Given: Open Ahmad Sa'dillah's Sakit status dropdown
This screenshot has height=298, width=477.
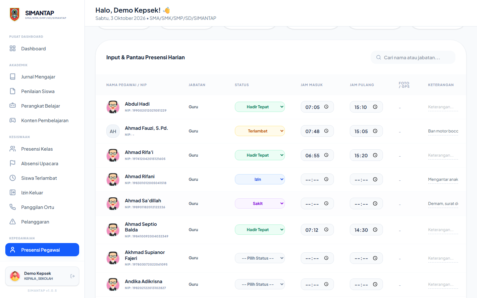Looking at the screenshot, I should [260, 203].
